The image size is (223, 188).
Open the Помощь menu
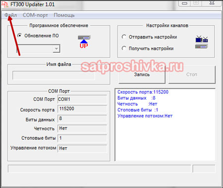click(x=64, y=15)
